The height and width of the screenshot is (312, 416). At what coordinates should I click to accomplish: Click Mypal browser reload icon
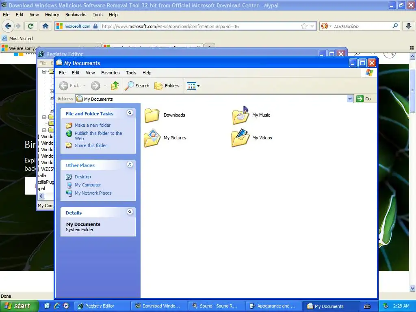coord(31,26)
